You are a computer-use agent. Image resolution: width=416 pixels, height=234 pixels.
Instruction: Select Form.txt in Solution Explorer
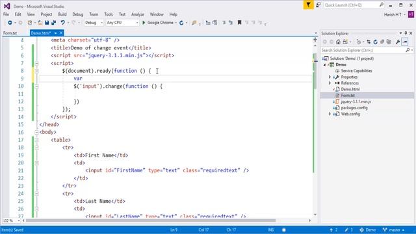click(x=348, y=96)
